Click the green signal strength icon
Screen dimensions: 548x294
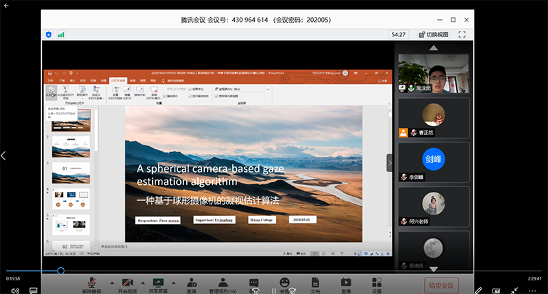[x=61, y=34]
